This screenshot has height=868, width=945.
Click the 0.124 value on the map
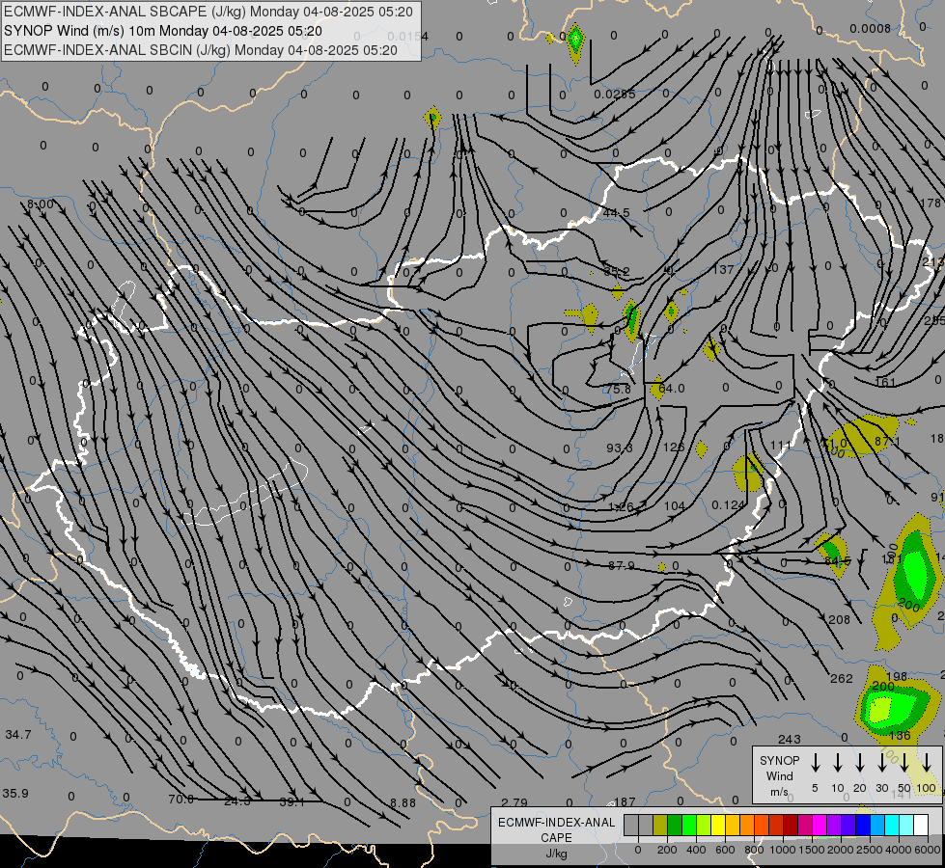[728, 504]
